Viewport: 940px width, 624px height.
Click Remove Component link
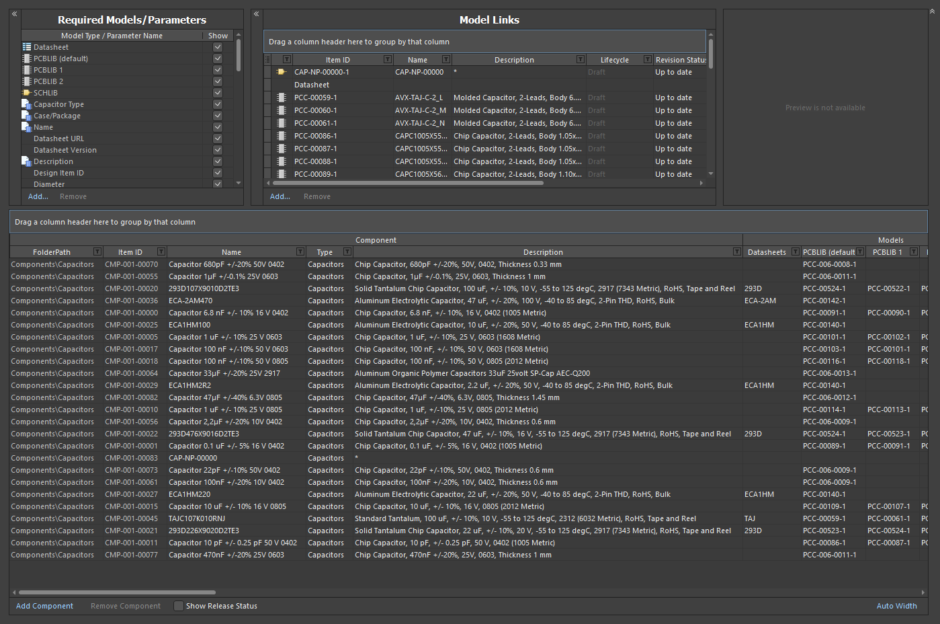[126, 606]
